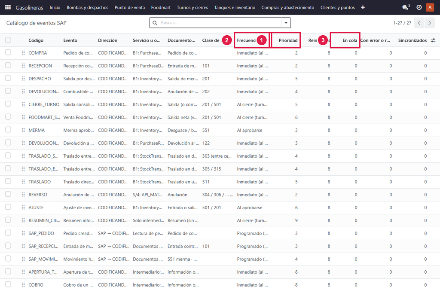Click the Buscar search field
Viewport: 440px width, 290px height.
pyautogui.click(x=220, y=23)
